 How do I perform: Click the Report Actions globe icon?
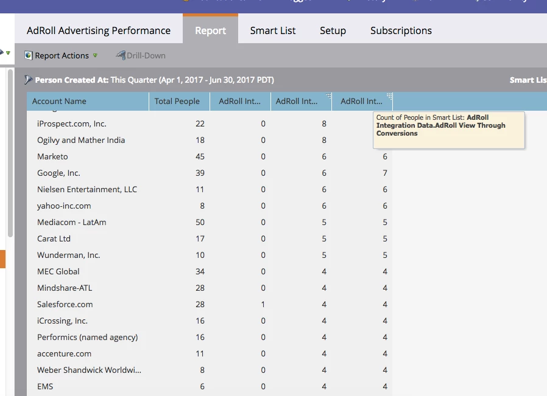click(28, 55)
